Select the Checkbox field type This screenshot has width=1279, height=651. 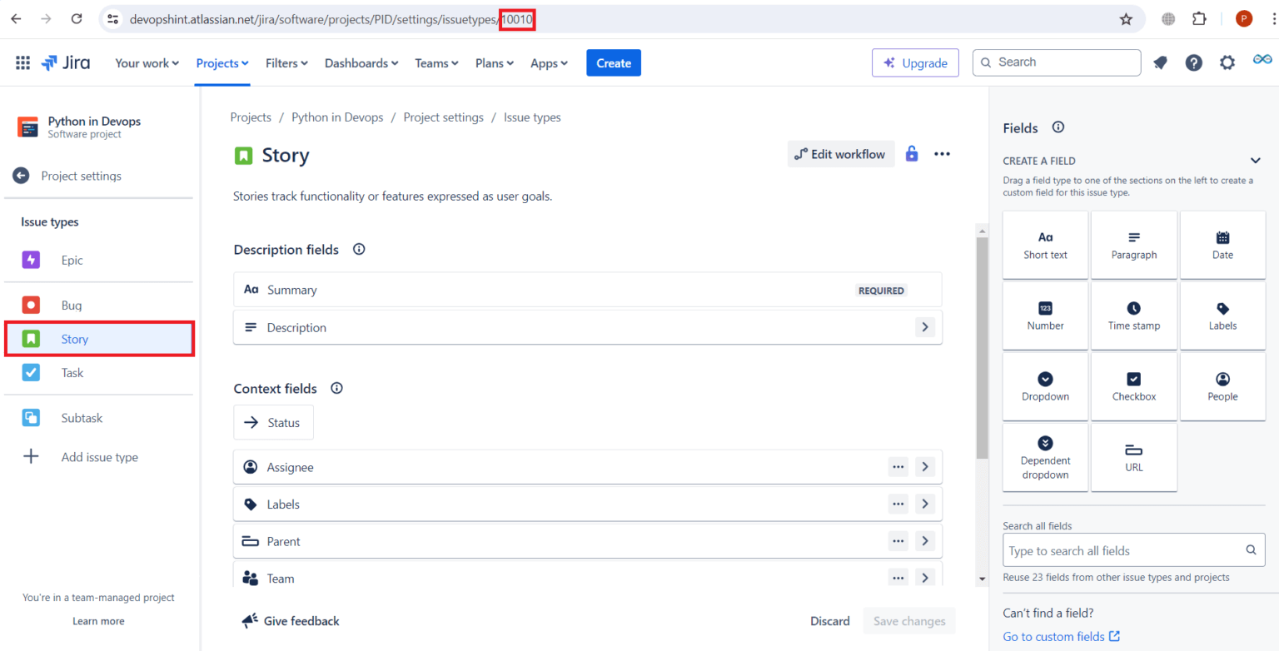(1133, 387)
